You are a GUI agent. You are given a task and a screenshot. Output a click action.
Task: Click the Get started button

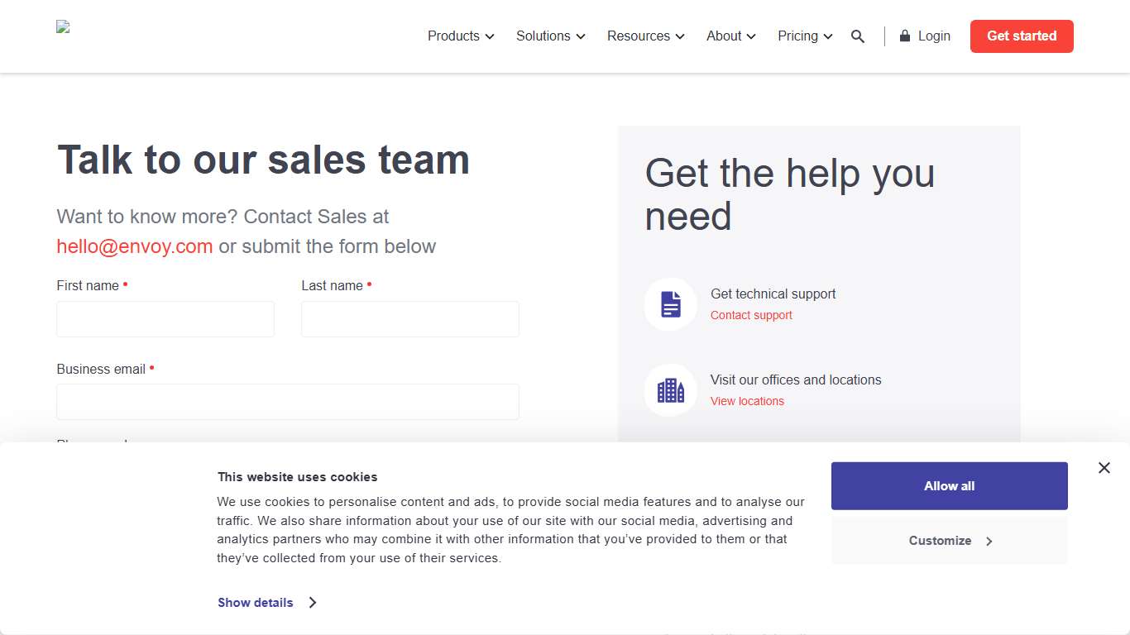[1022, 36]
